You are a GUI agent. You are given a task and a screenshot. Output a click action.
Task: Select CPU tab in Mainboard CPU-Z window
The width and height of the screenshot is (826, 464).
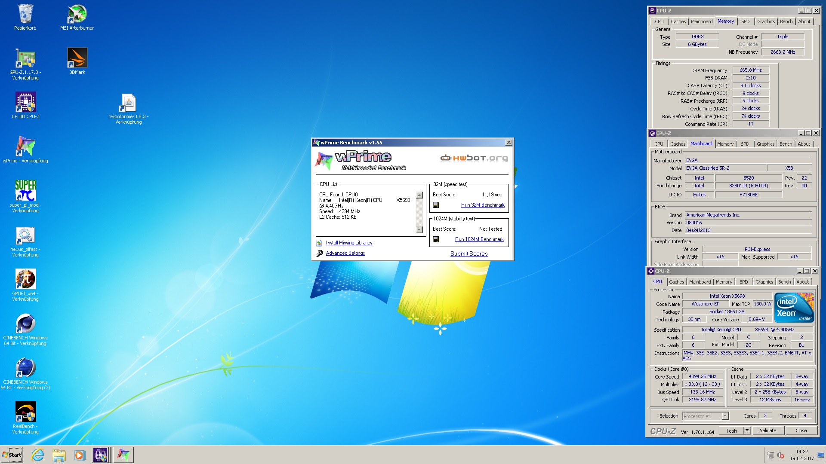point(659,144)
